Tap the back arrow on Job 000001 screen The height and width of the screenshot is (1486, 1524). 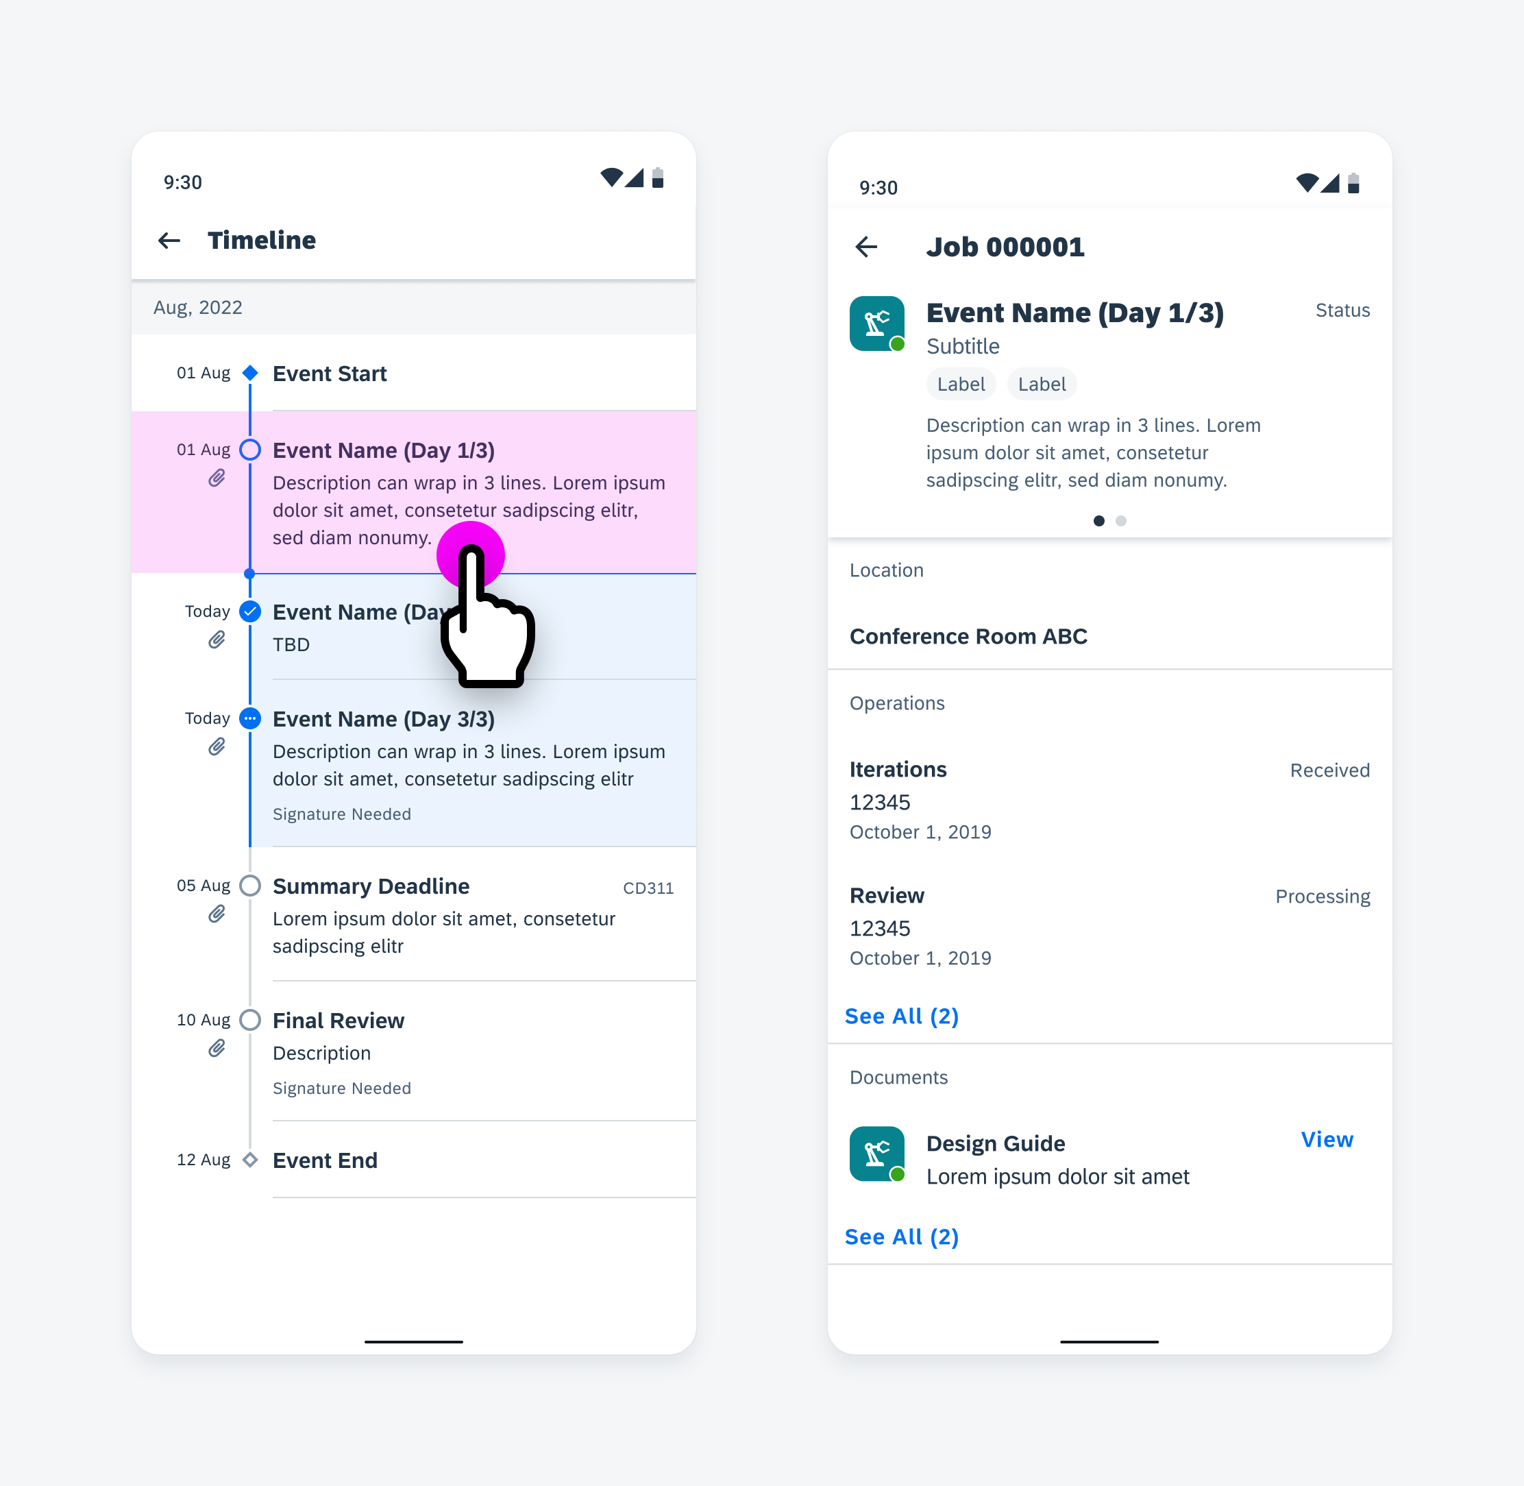(864, 246)
